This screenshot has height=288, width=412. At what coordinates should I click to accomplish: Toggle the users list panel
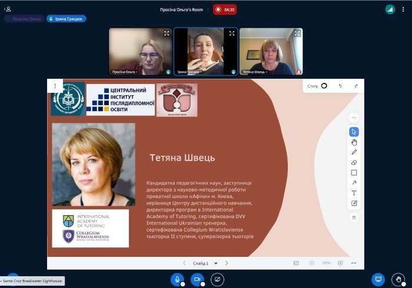[x=8, y=9]
